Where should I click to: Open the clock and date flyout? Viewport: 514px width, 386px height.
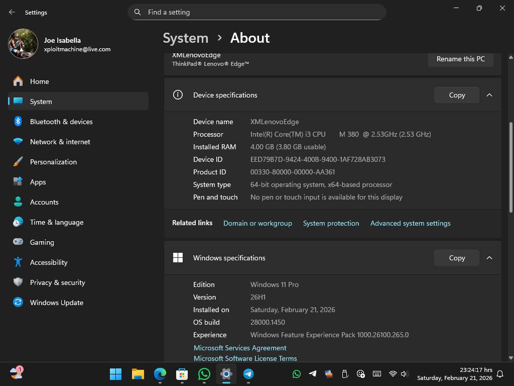(455, 374)
